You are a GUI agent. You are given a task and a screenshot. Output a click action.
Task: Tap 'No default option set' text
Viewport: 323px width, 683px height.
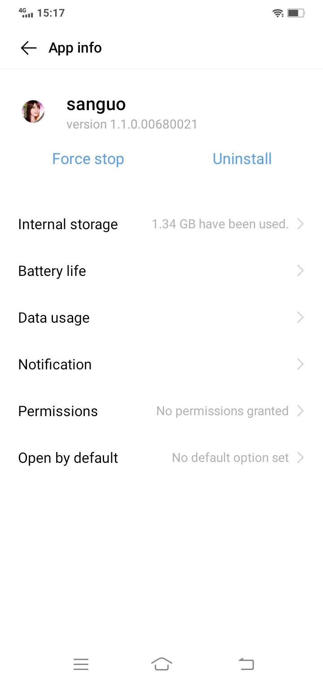tap(230, 458)
